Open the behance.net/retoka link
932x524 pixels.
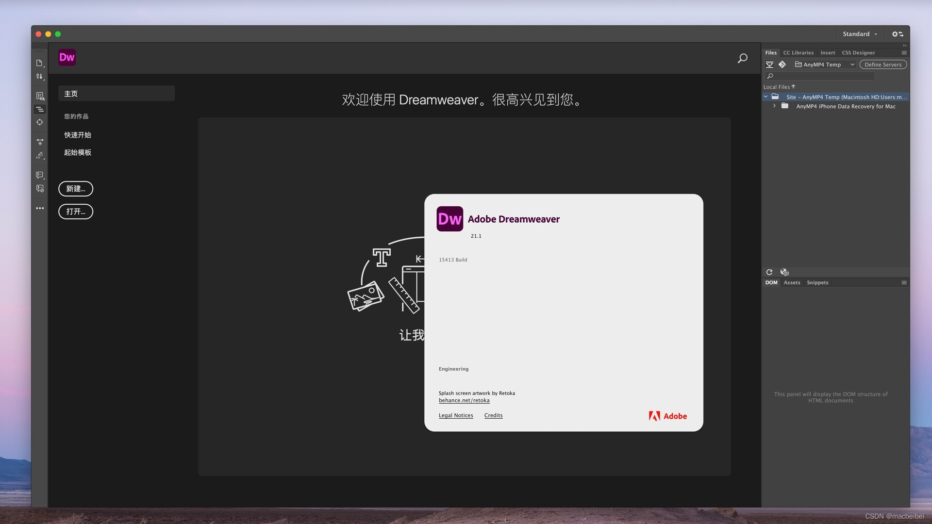tap(464, 400)
